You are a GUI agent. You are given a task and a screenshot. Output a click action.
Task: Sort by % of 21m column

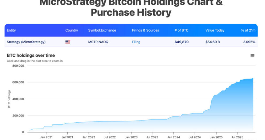(248, 30)
